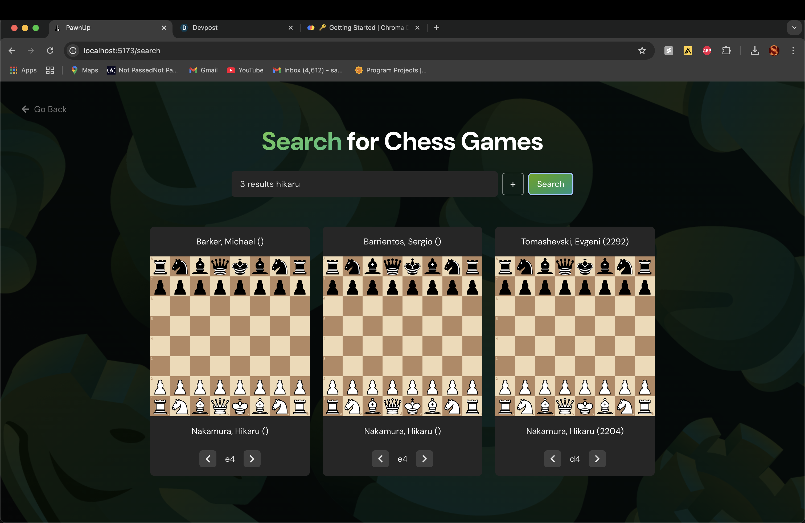805x523 pixels.
Task: Bookmark page with star icon
Action: (642, 51)
